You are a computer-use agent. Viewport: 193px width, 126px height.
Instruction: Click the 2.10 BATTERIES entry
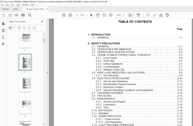(137, 110)
